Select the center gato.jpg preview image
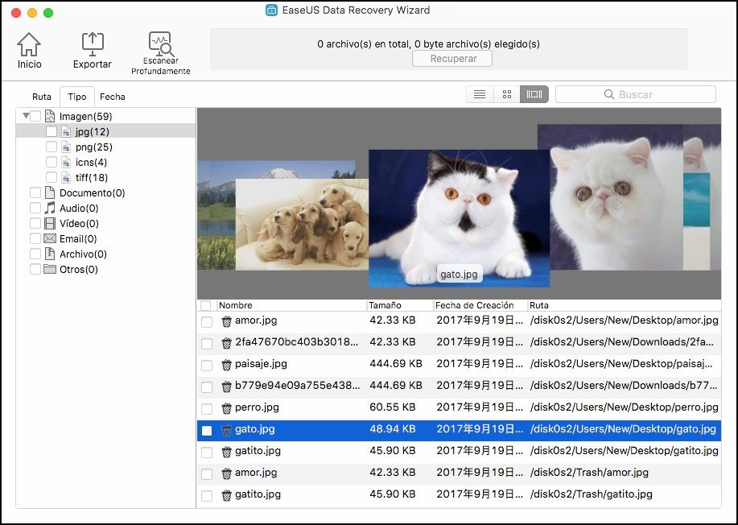The width and height of the screenshot is (738, 525). pyautogui.click(x=459, y=218)
